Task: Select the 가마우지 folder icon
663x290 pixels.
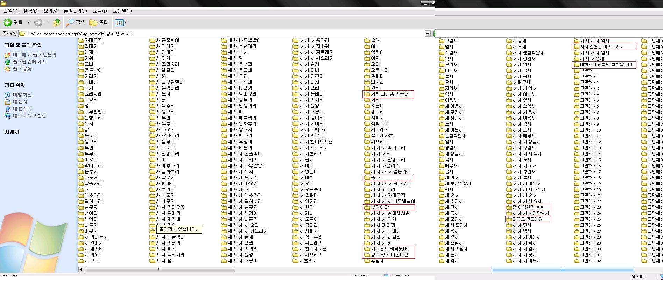Action: (x=81, y=41)
